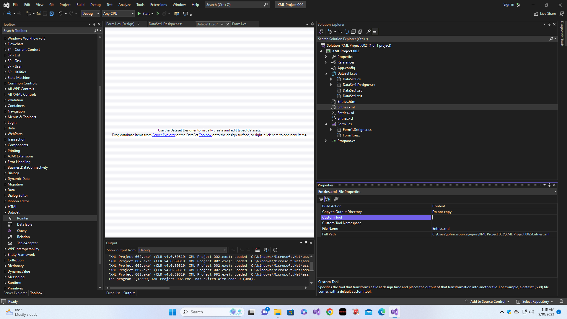Toggle auto-hide pin on Solution Explorer panel
567x319 pixels.
click(x=549, y=24)
